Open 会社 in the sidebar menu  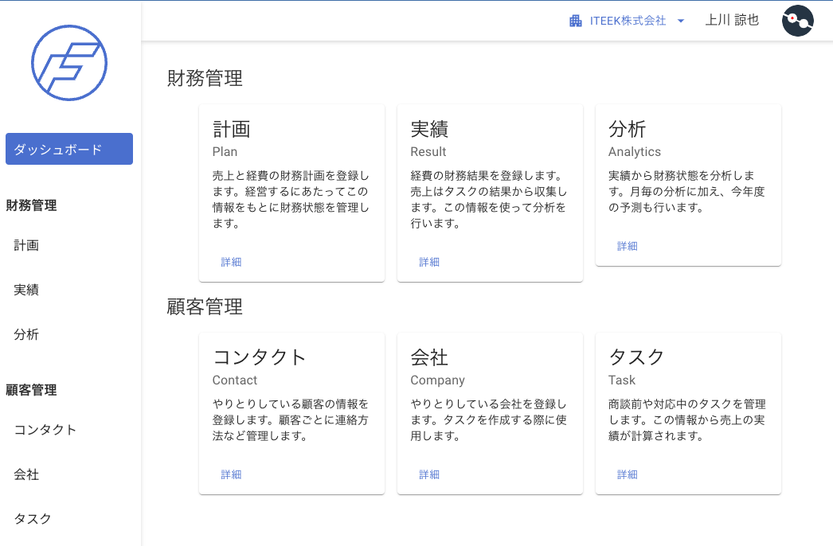point(26,474)
